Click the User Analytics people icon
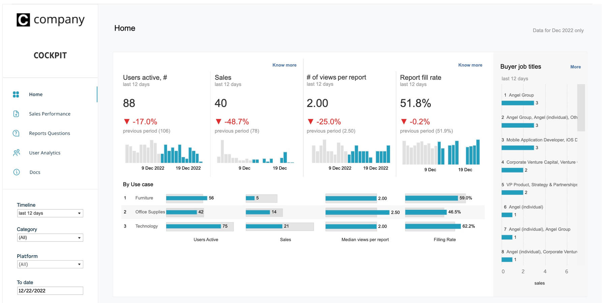The image size is (605, 303). [x=16, y=153]
